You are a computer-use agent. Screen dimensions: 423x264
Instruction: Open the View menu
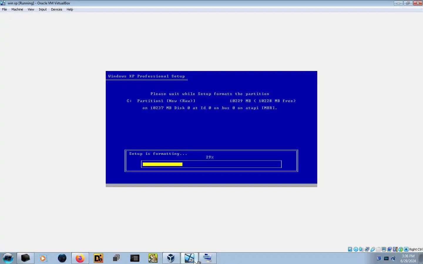(31, 9)
